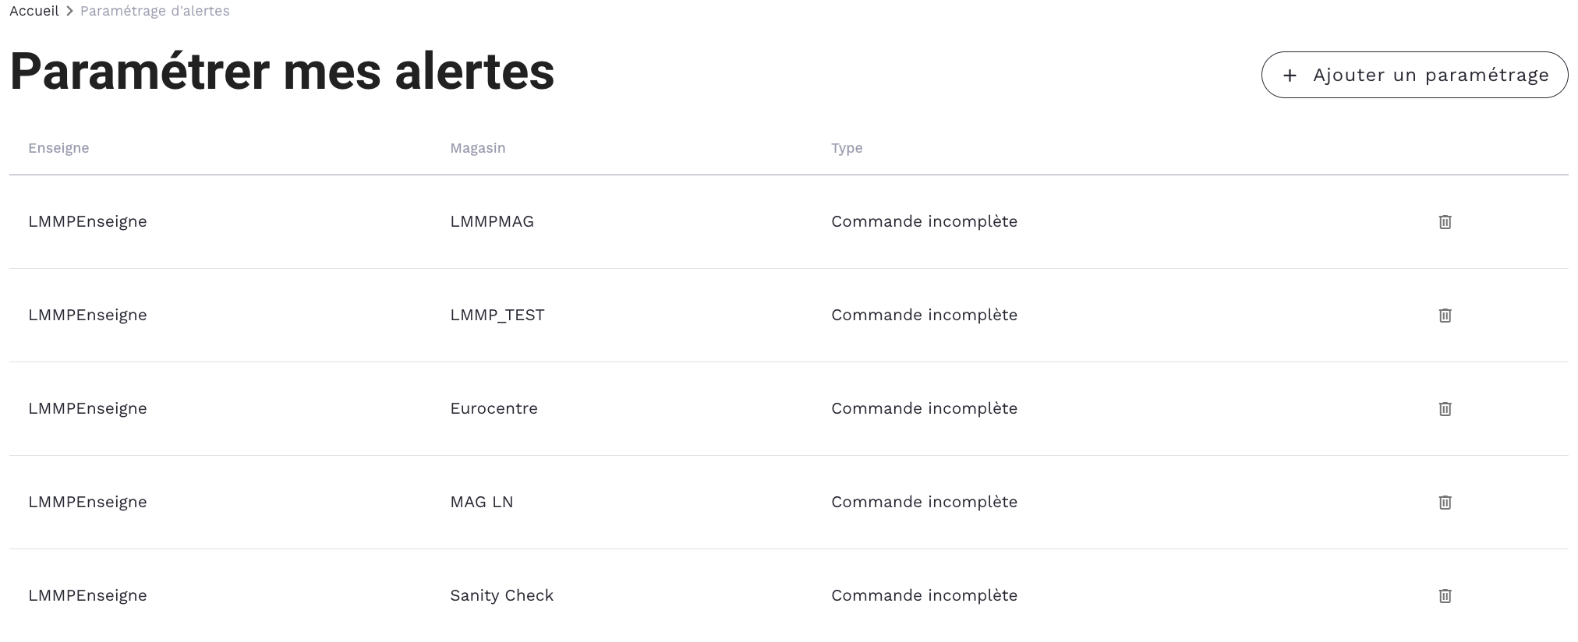Image resolution: width=1578 pixels, height=642 pixels.
Task: Select the Type column header
Action: pyautogui.click(x=847, y=148)
